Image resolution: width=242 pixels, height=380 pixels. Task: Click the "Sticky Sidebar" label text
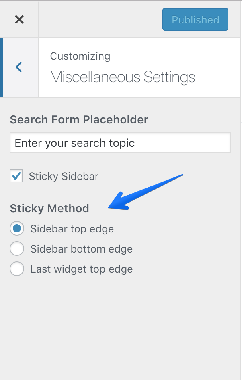[64, 176]
